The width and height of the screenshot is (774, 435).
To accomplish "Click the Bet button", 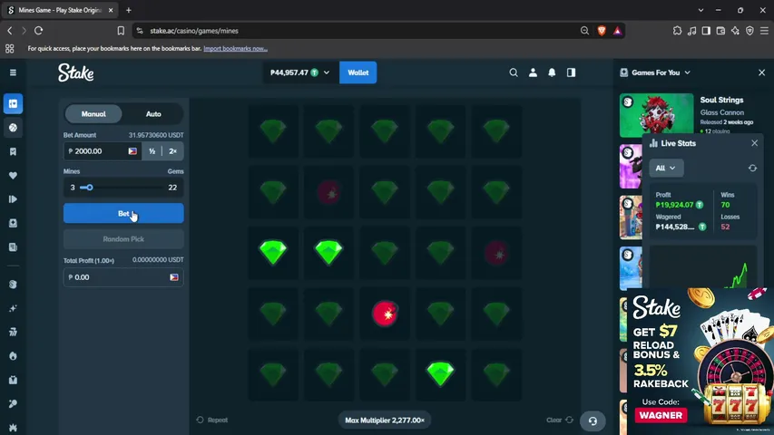I will (123, 214).
